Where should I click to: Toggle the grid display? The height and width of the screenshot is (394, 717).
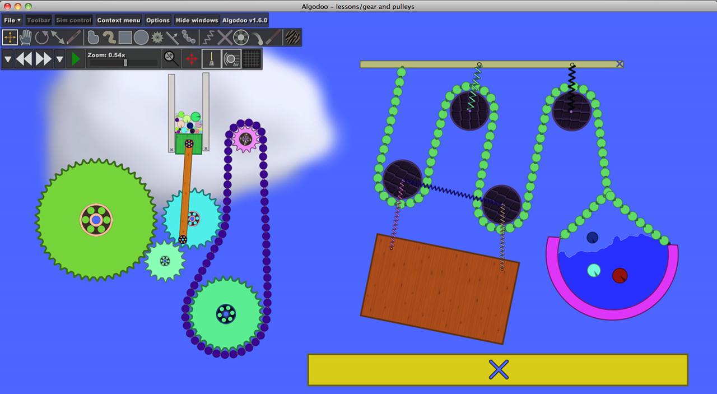coord(252,58)
